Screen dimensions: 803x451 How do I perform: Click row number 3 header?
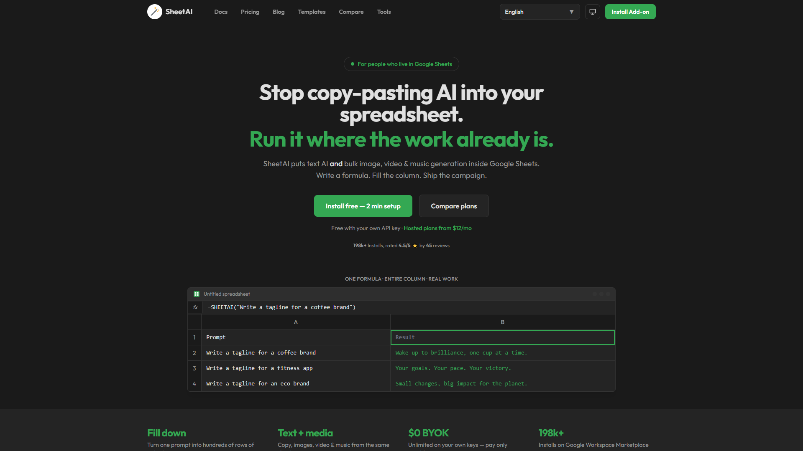point(194,368)
